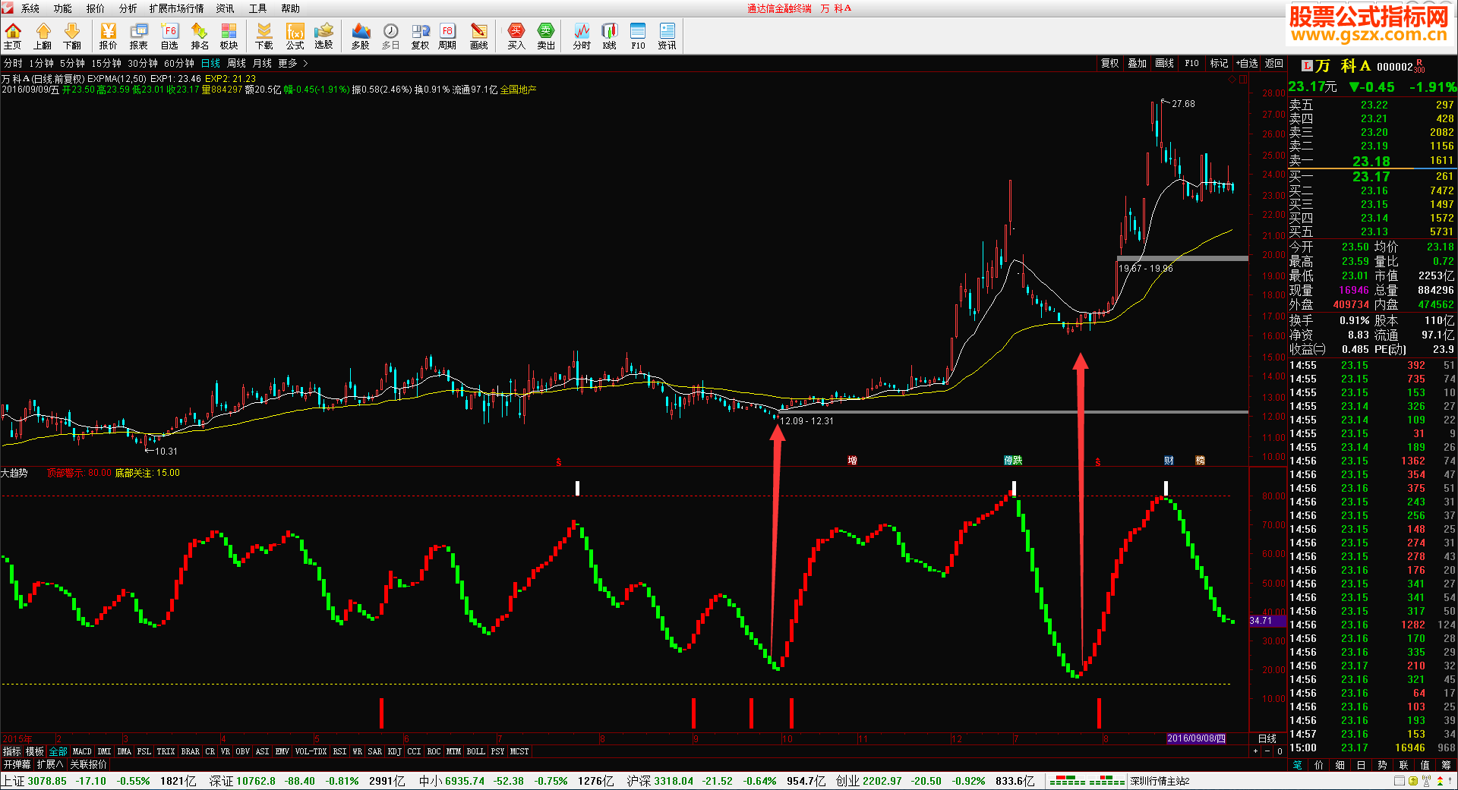Viewport: 1458px width, 790px height.
Task: Open the 系统 menu
Action: (x=30, y=8)
